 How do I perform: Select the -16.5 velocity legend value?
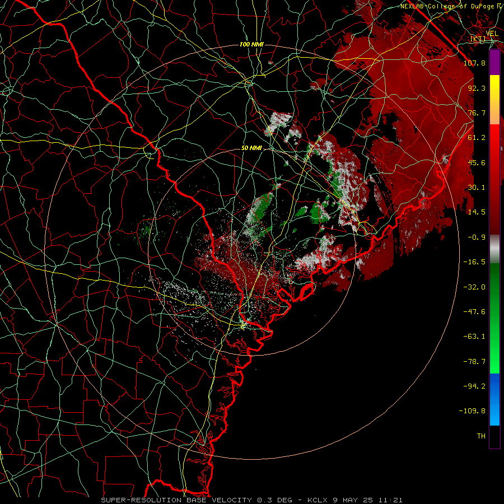click(474, 262)
